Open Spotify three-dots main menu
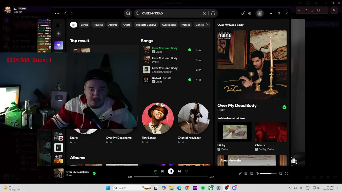342x192 pixels. pos(57,13)
